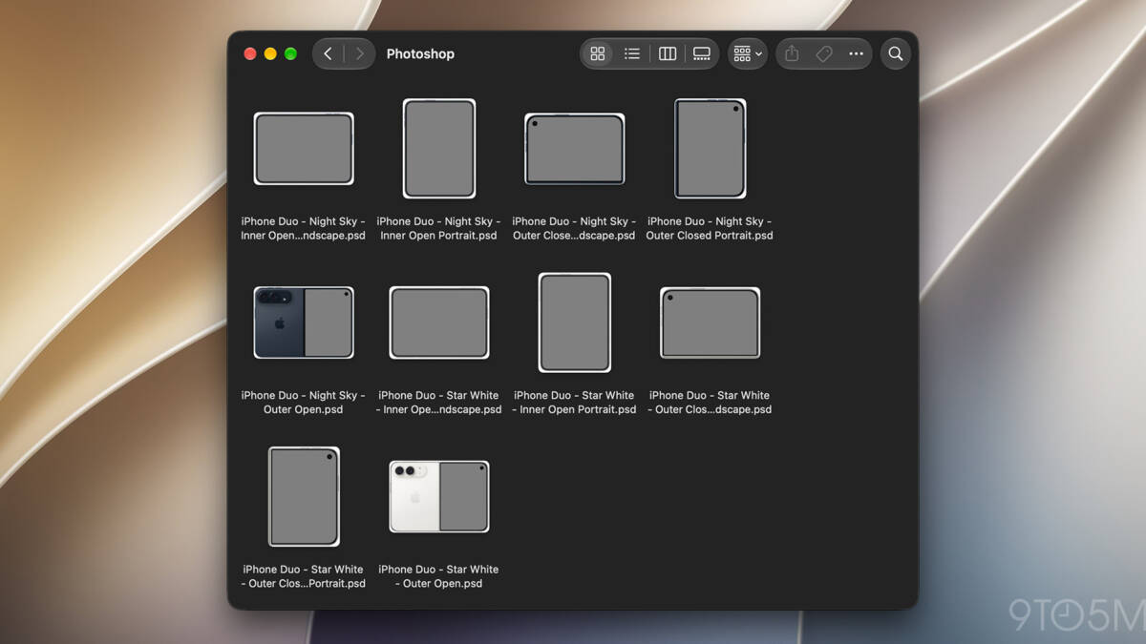Click filename 'Star White - Outer Clos...Portrait.psd'

coord(303,576)
